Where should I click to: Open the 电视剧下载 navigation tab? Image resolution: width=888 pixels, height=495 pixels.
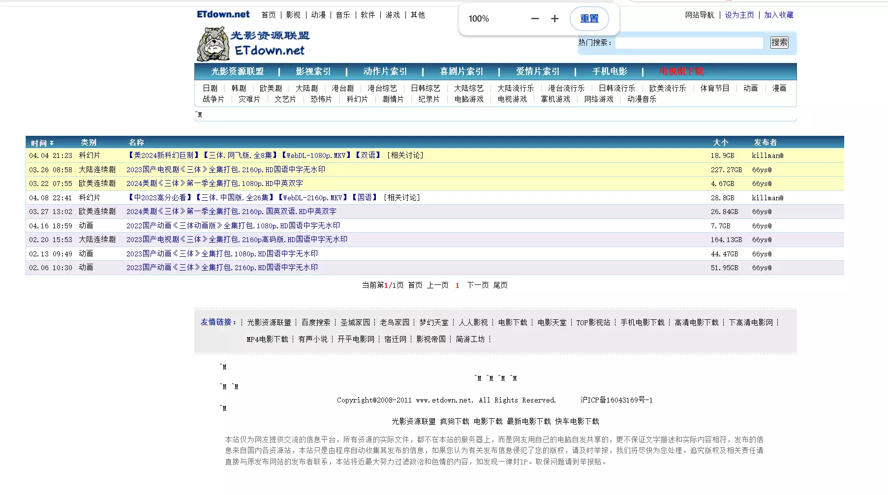681,72
